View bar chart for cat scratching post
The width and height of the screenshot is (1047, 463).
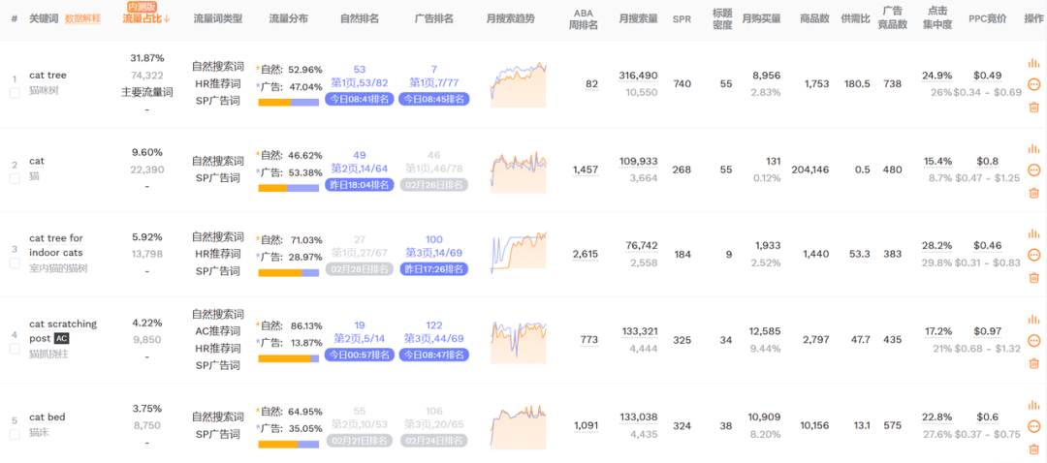pos(1033,319)
